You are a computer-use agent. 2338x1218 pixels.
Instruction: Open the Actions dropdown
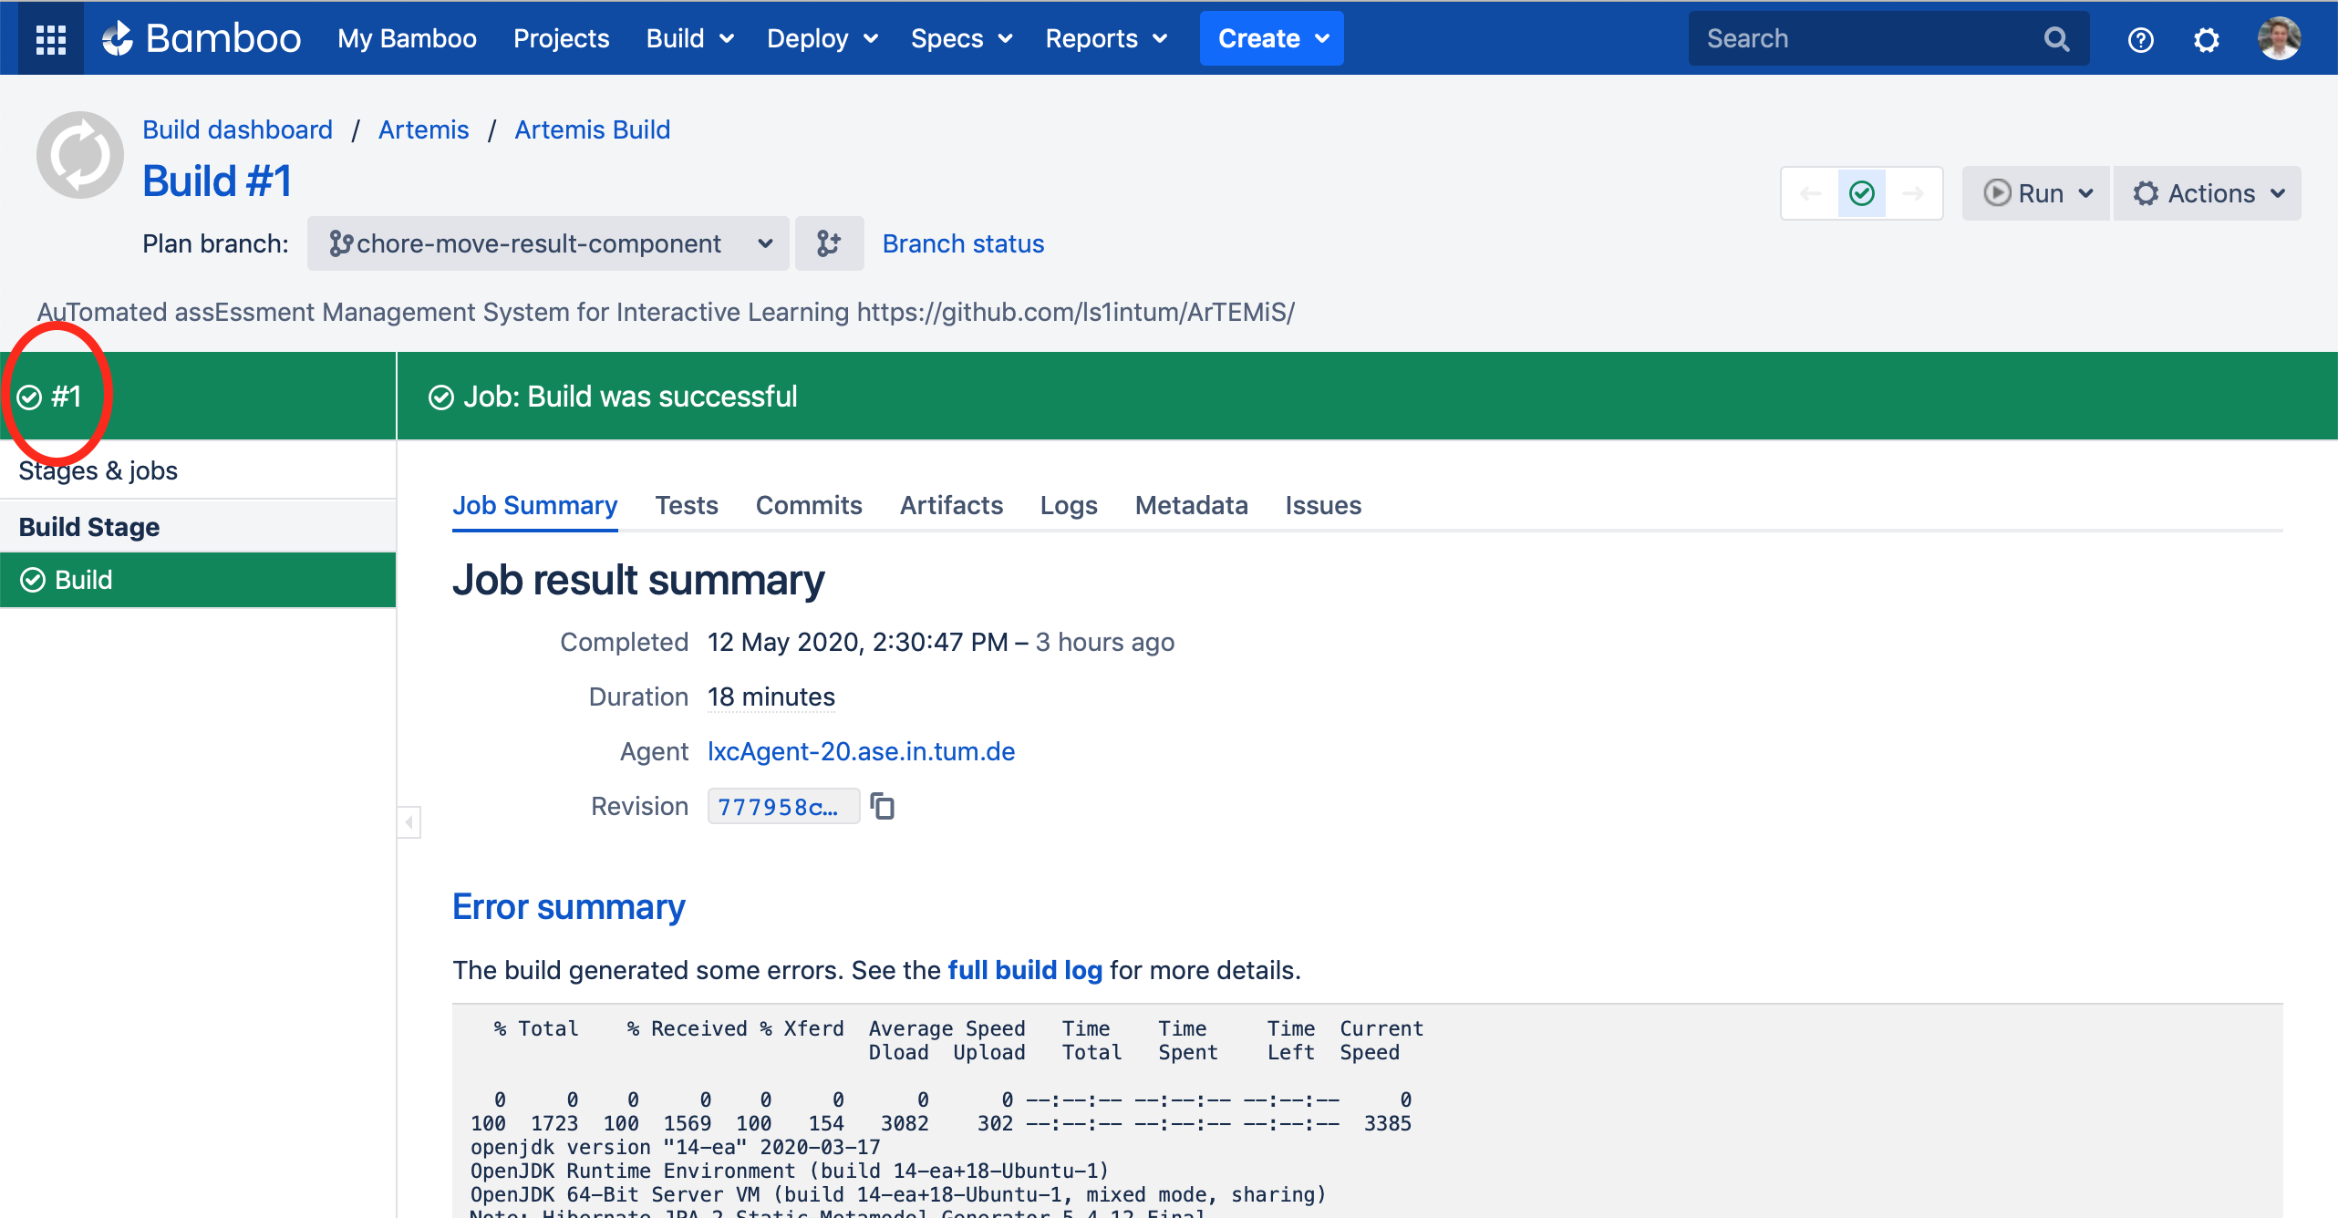[x=2208, y=193]
